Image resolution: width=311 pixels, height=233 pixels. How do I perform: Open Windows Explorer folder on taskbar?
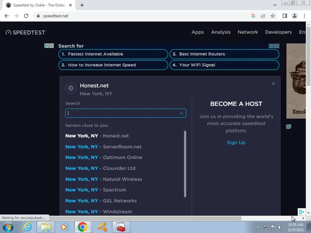(46, 227)
